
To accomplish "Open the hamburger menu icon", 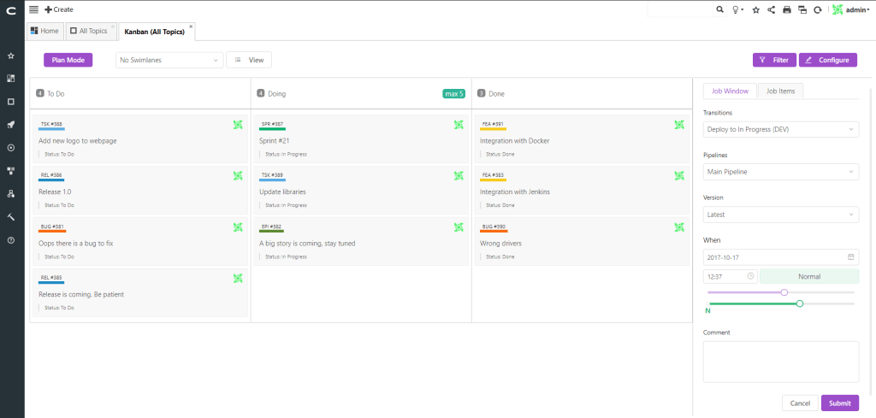I will tap(33, 9).
